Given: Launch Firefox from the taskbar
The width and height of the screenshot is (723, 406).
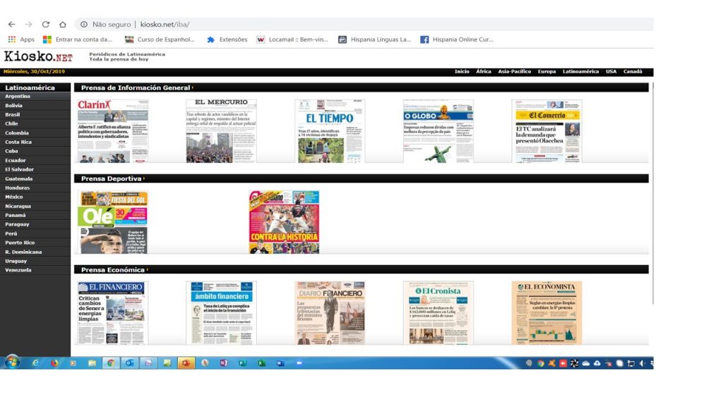Looking at the screenshot, I should click(x=54, y=363).
